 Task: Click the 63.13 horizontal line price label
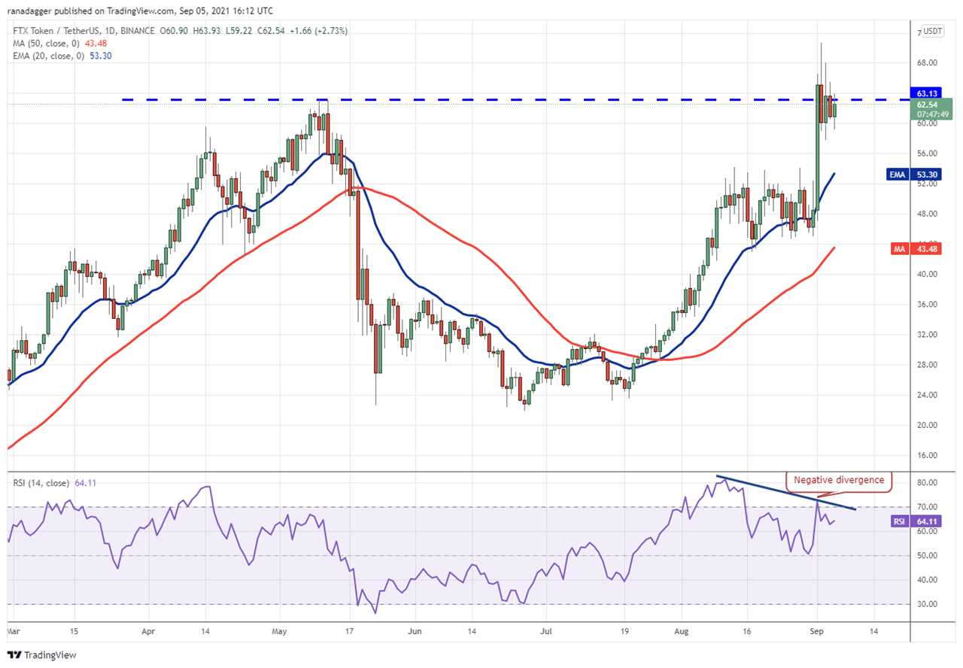pos(926,94)
